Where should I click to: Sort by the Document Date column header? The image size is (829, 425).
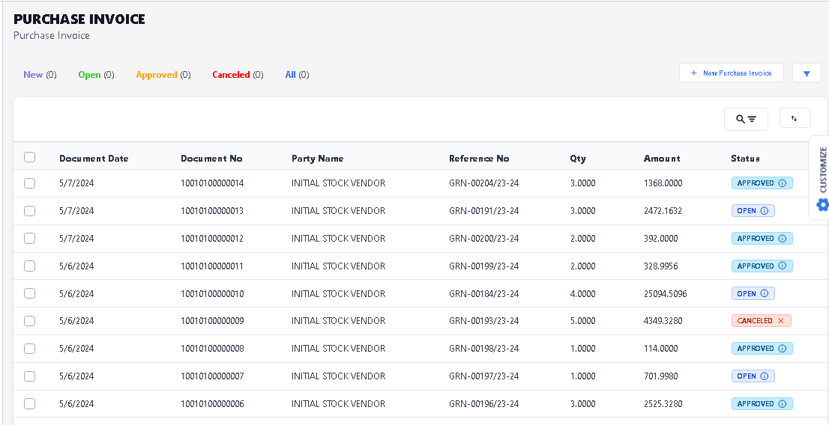[94, 159]
